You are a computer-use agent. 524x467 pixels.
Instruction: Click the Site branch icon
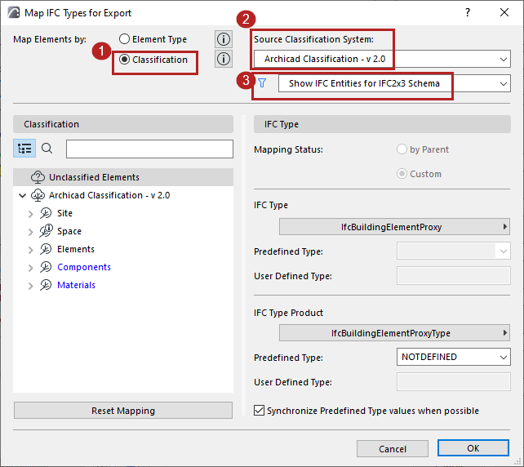point(46,213)
